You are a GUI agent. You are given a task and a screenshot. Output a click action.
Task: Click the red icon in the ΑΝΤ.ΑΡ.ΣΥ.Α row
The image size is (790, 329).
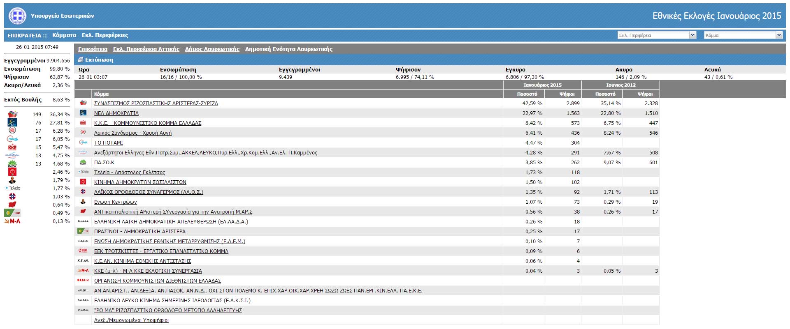[83, 212]
